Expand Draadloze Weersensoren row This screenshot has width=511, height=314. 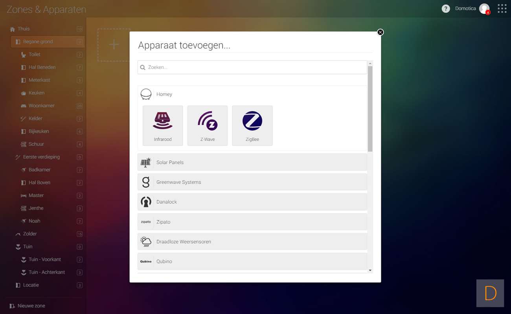pos(252,241)
